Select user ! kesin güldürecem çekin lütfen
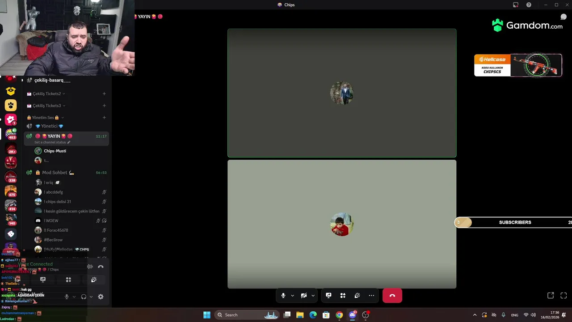The image size is (572, 322). pos(71,211)
